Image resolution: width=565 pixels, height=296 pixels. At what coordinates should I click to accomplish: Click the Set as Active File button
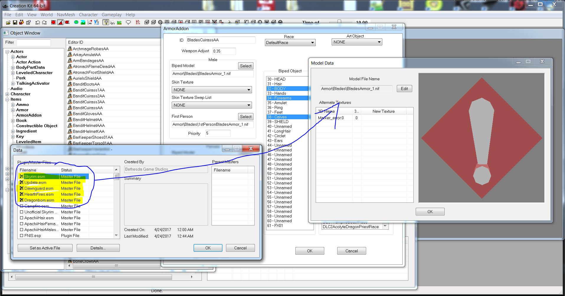(45, 248)
